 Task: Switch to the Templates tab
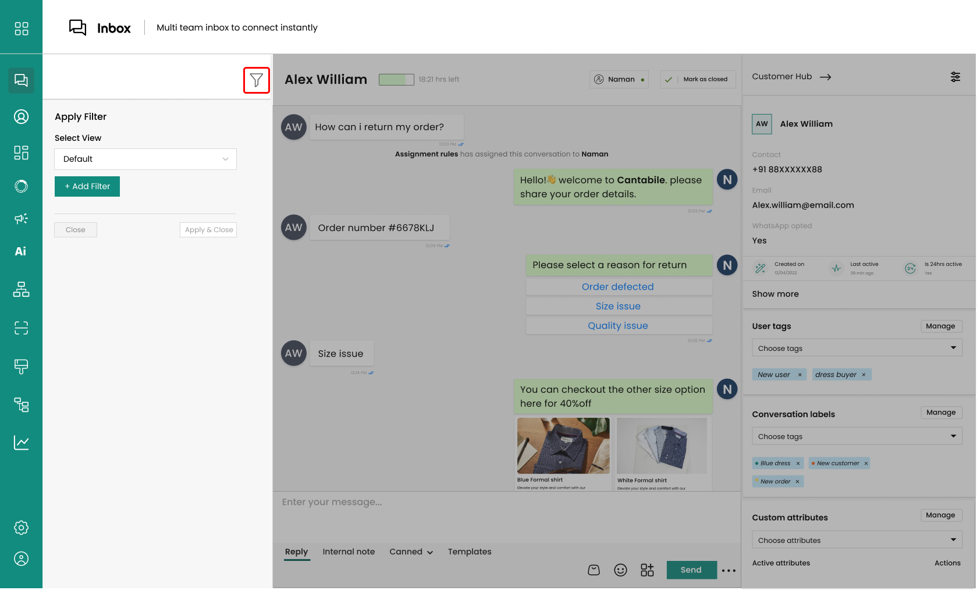coord(469,552)
